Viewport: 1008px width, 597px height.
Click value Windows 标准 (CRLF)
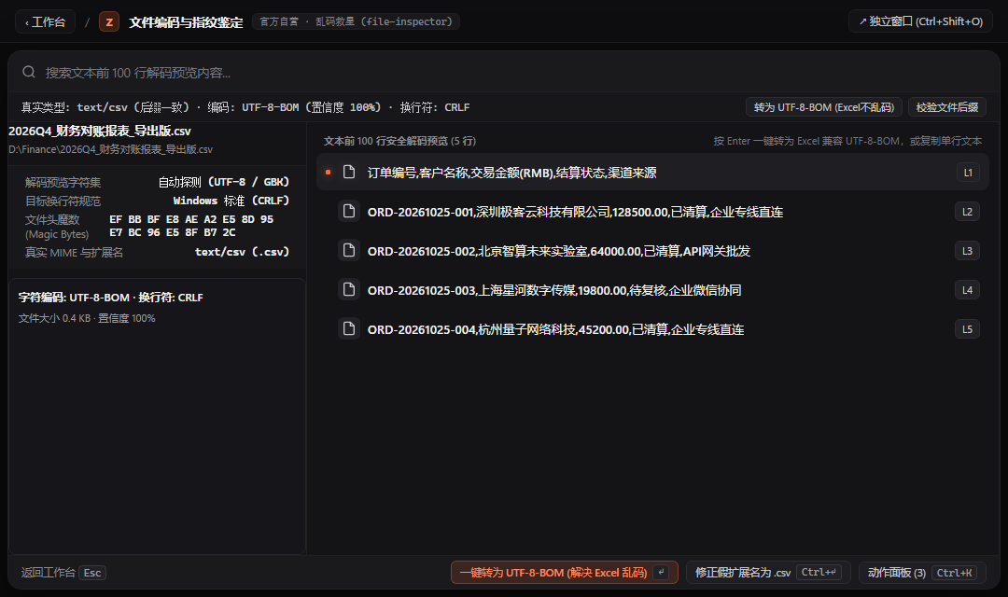pos(231,201)
